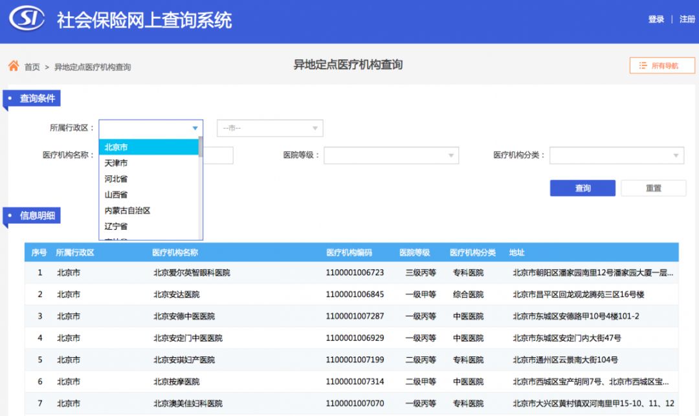Select 北京市 from the province list
Screen dimensions: 699x416
pyautogui.click(x=116, y=147)
